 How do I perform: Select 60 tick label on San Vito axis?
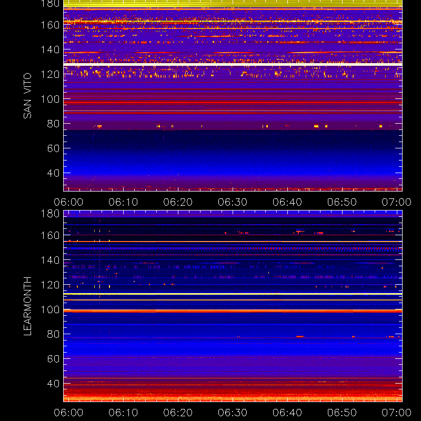53,148
